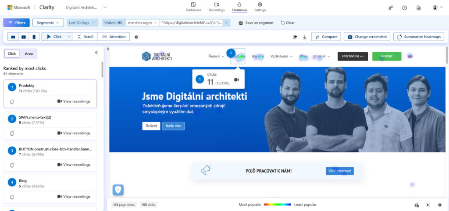Toggle to Area ranking view
Screen dimensions: 449x211
pos(29,53)
